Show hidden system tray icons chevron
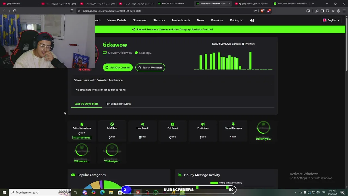 [296, 192]
